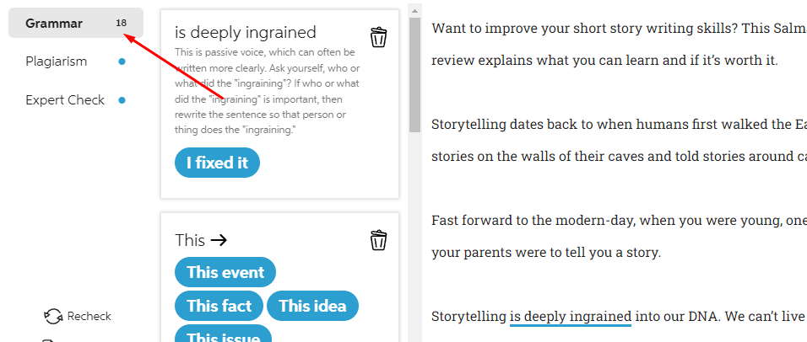Click the Recheck circular arrows icon
Screen dimensions: 807x342
tap(53, 317)
